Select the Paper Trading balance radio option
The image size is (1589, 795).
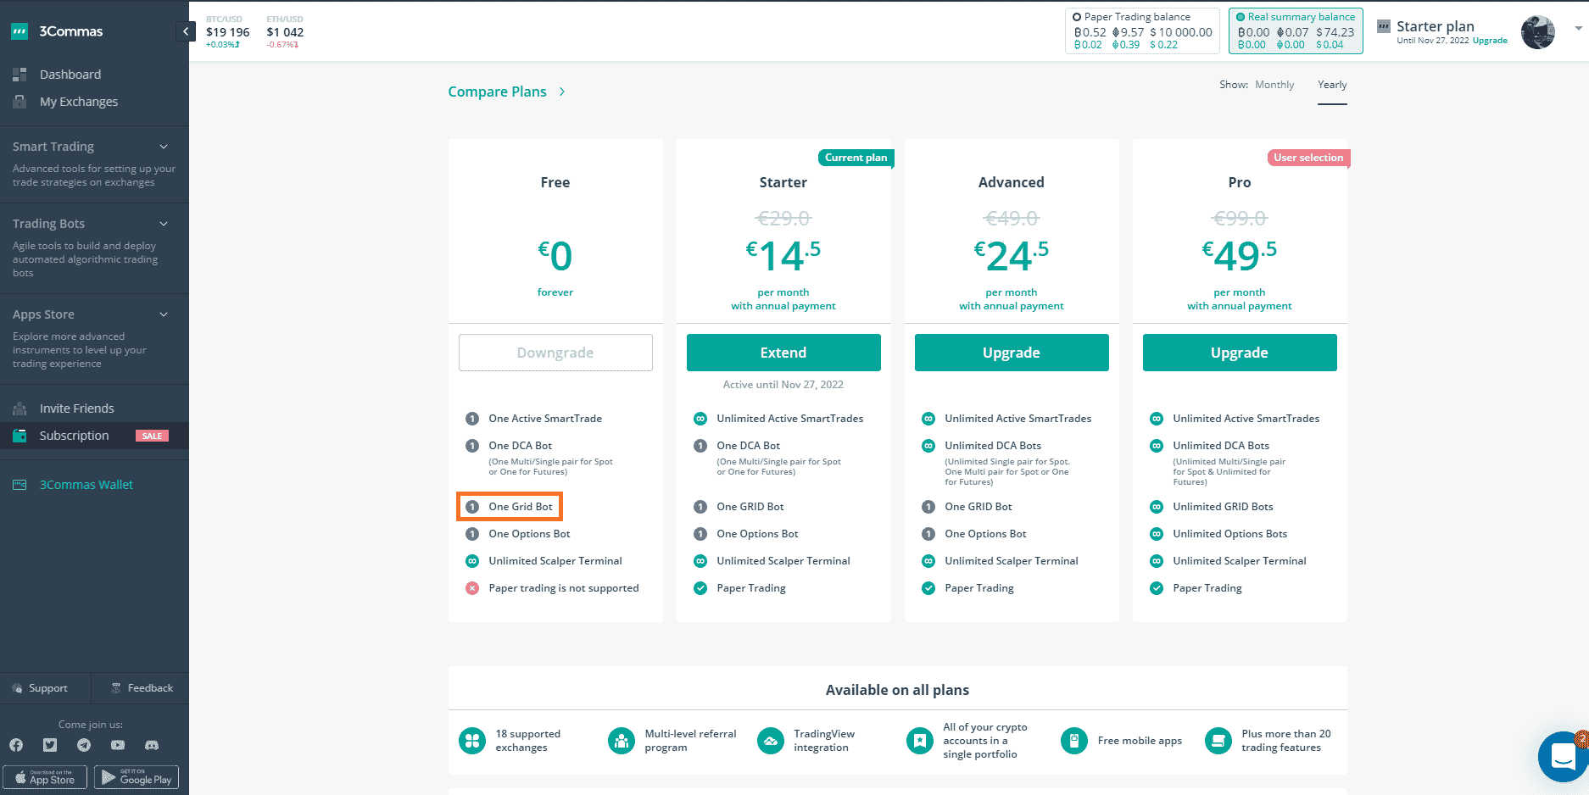point(1077,17)
